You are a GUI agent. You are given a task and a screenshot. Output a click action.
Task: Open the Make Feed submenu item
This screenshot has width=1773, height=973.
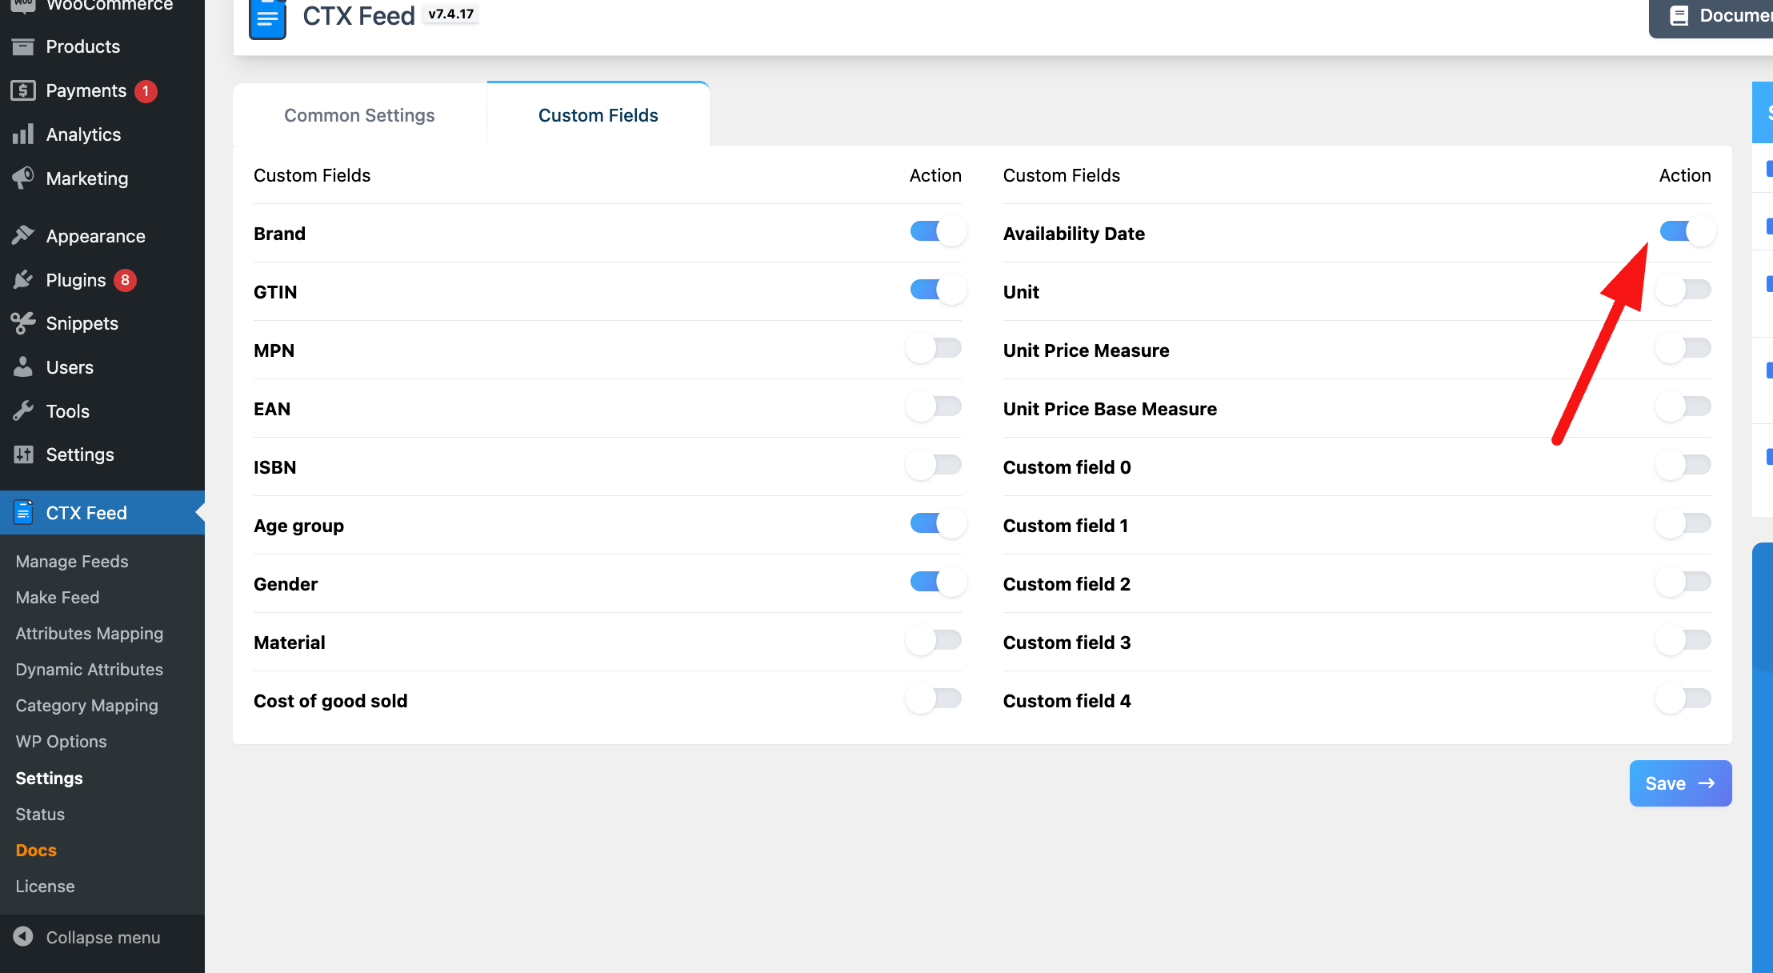[x=58, y=598]
